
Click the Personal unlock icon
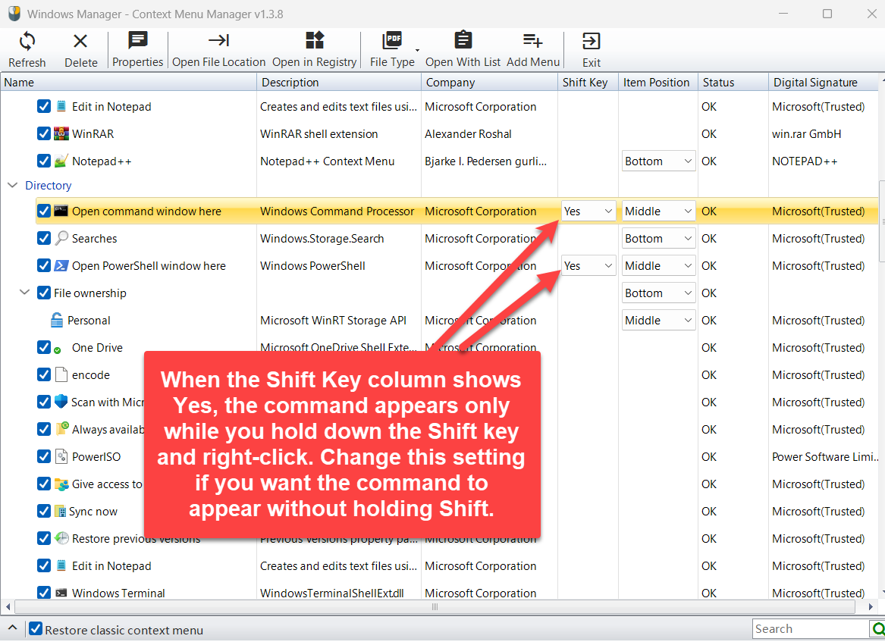[x=57, y=320]
